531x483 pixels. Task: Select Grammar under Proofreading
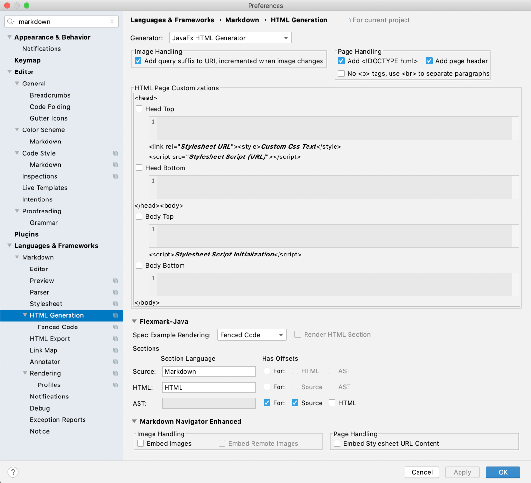tap(43, 223)
